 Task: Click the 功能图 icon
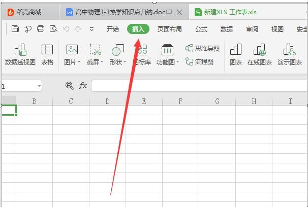tap(167, 50)
